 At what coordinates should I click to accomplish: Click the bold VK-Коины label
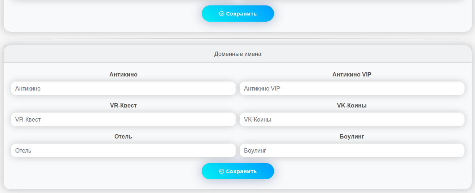click(352, 105)
